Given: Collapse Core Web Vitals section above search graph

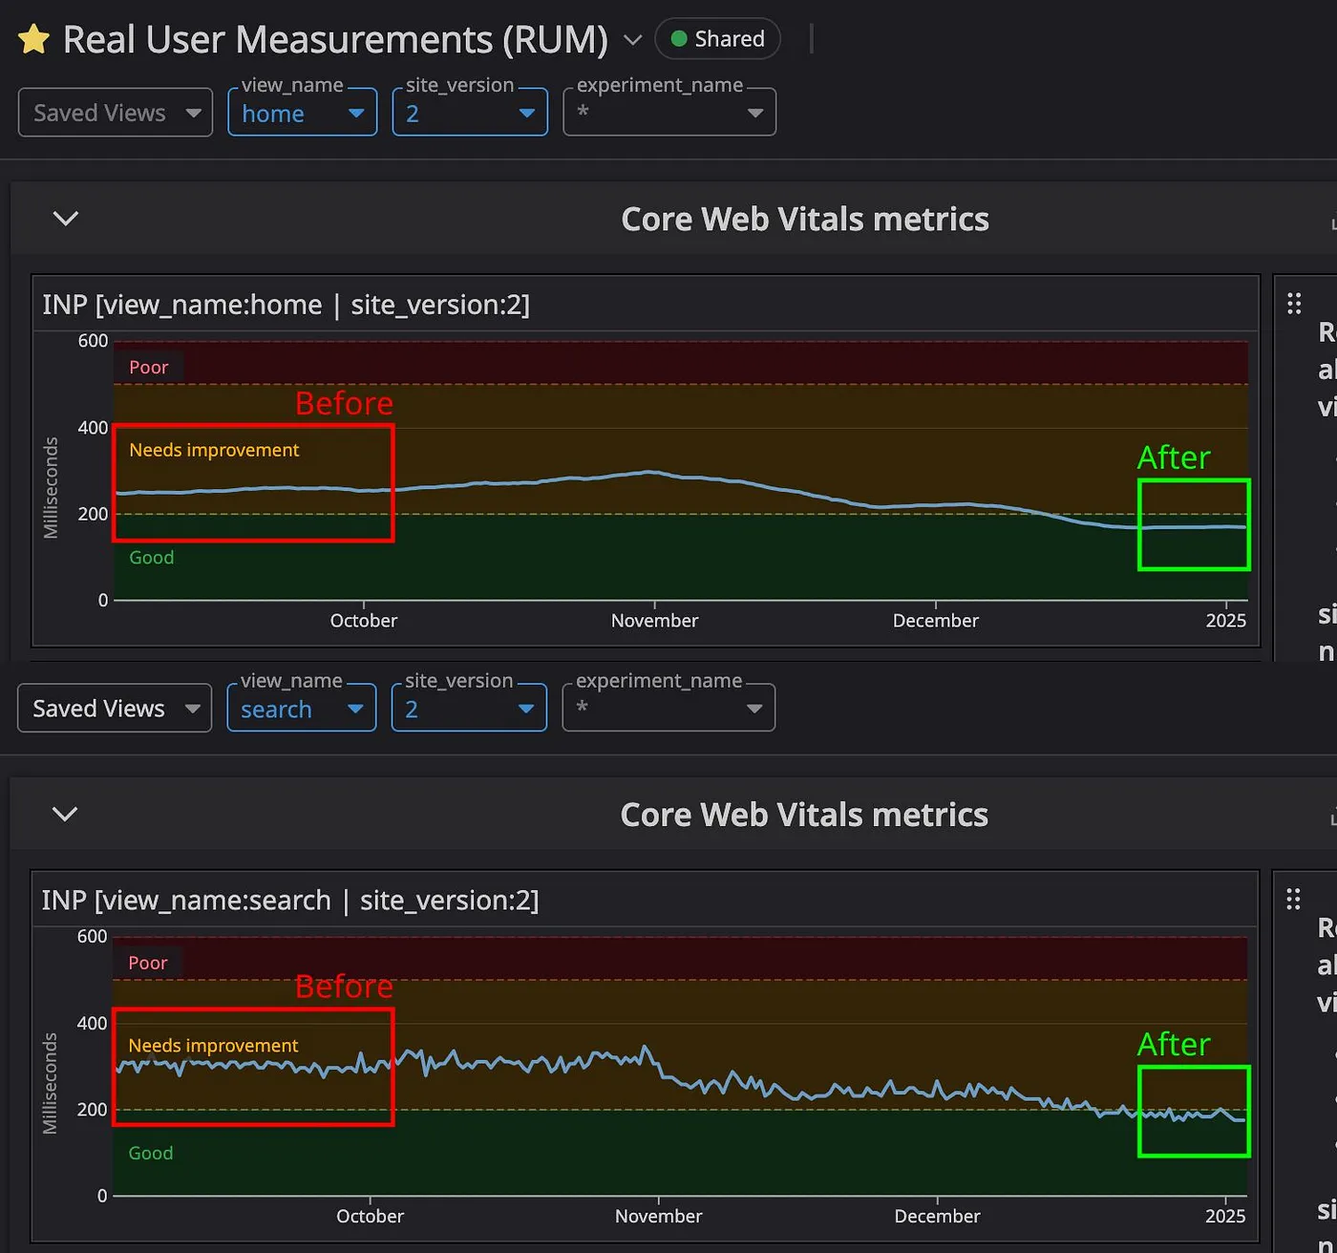Looking at the screenshot, I should 65,815.
